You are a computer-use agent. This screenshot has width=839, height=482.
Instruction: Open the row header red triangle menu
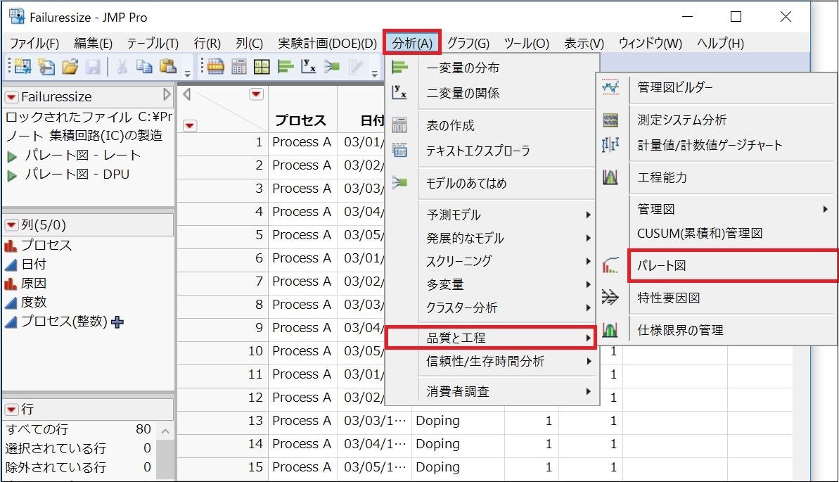190,125
